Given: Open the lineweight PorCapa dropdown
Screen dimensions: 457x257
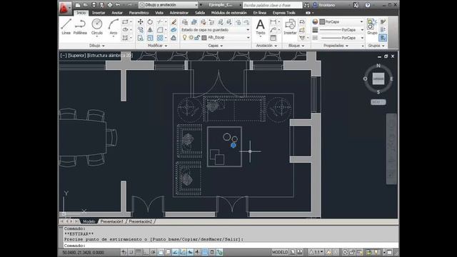Looking at the screenshot, I should pos(341,30).
